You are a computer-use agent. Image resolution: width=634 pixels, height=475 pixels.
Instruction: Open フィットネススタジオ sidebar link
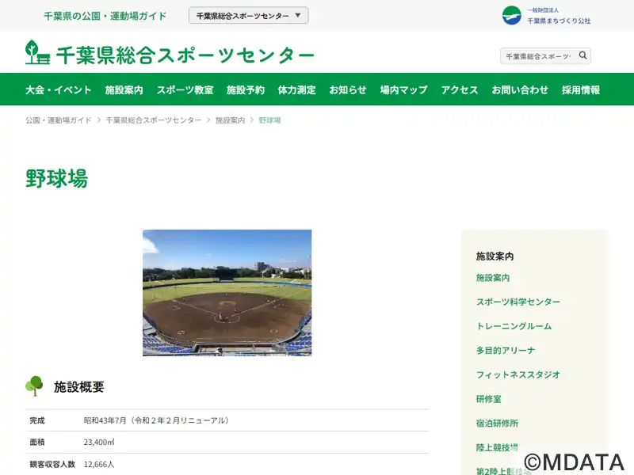pyautogui.click(x=518, y=374)
